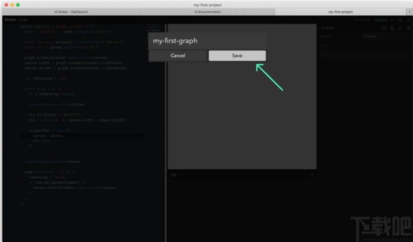Screen dimensions: 413x242
Task: Click the window title my-first-project
Action: (x=207, y=5)
